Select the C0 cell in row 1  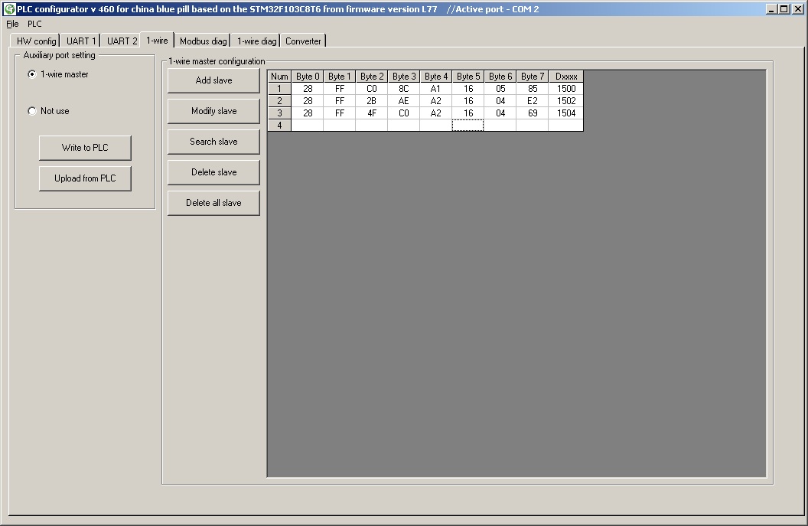point(372,89)
